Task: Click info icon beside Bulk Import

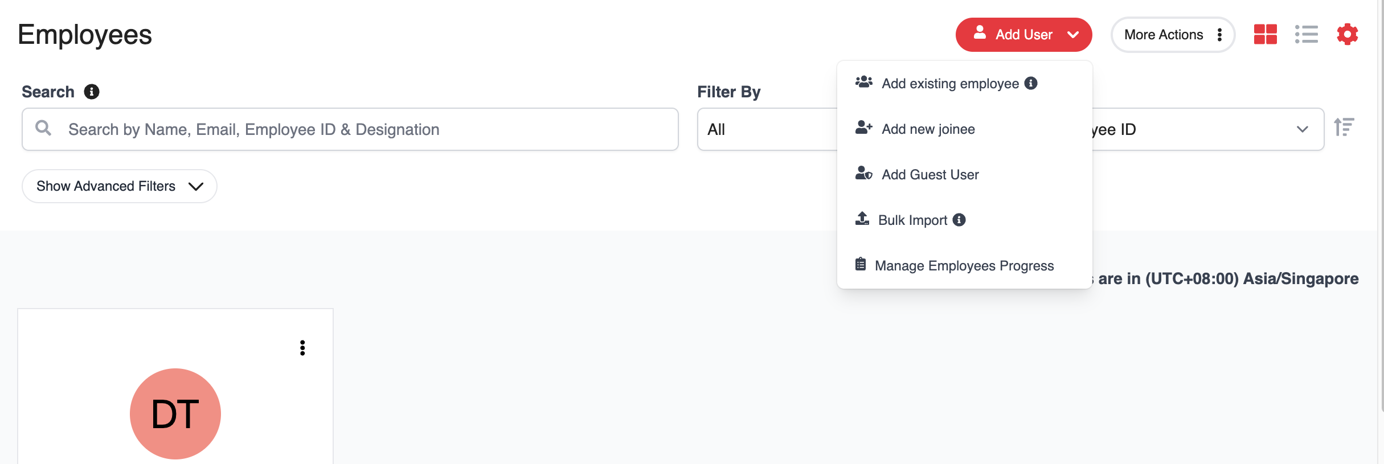Action: coord(959,220)
